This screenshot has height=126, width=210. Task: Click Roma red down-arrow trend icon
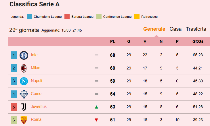pyautogui.click(x=96, y=120)
